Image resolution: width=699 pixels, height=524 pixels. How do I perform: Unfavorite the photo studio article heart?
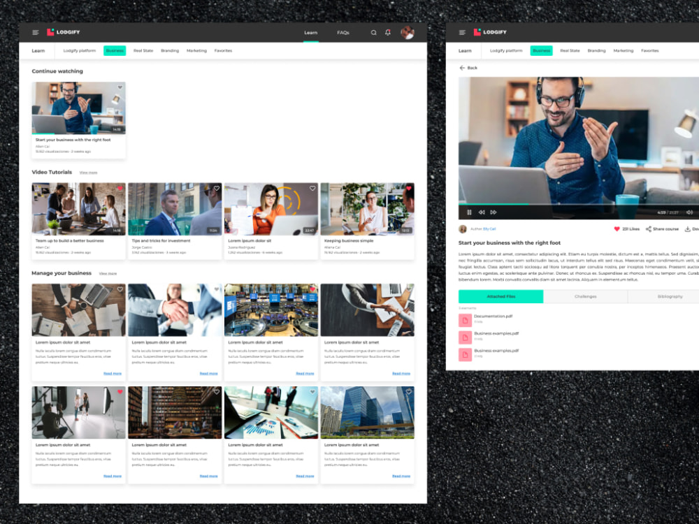(x=120, y=392)
